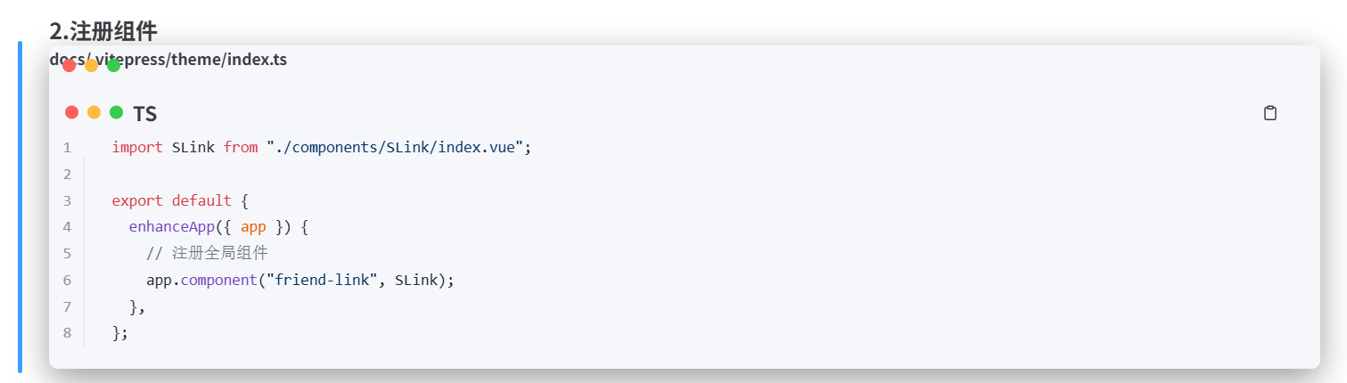Click the red dot beside the TS label

[x=72, y=112]
